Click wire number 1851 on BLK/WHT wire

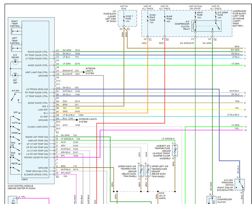(78, 74)
